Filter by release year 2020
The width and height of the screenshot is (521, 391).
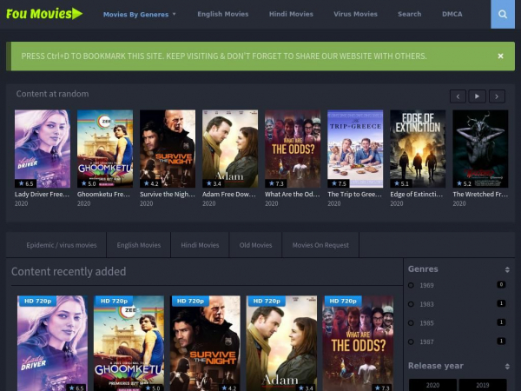click(432, 385)
